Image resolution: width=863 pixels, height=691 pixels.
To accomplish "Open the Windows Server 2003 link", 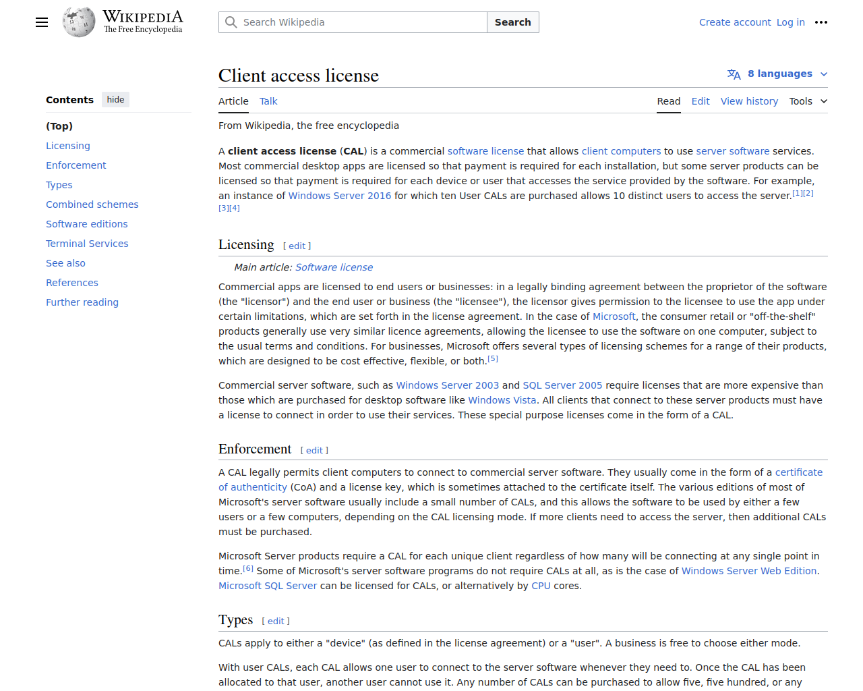I will click(448, 385).
